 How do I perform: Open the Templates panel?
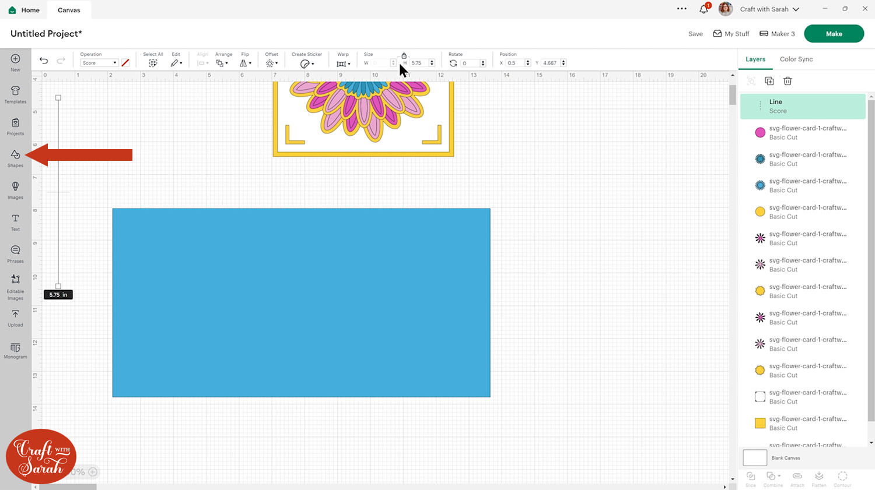tap(15, 94)
